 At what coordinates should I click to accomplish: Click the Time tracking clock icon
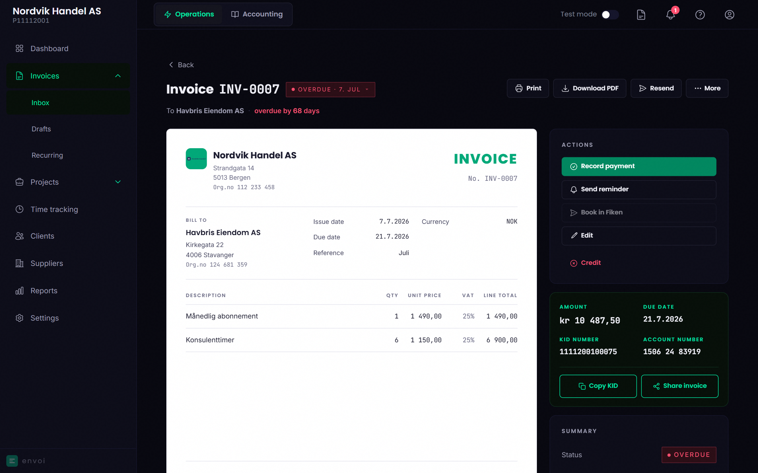point(19,209)
